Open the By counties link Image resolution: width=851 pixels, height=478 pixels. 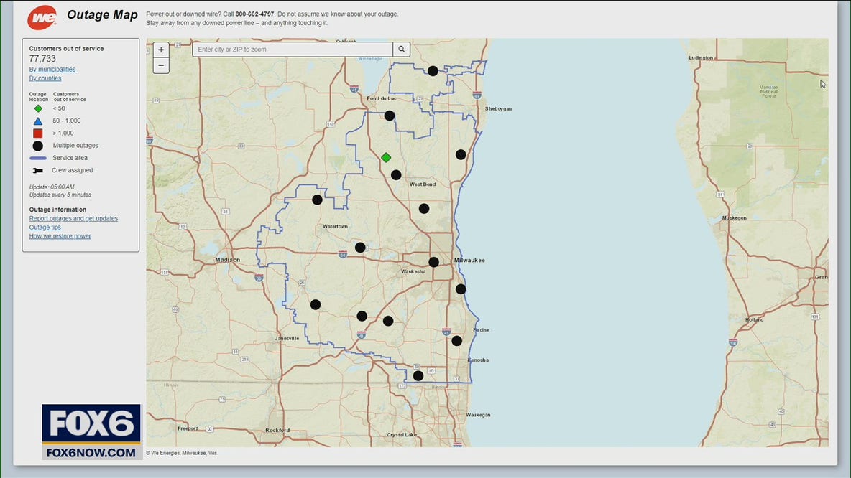(x=45, y=78)
